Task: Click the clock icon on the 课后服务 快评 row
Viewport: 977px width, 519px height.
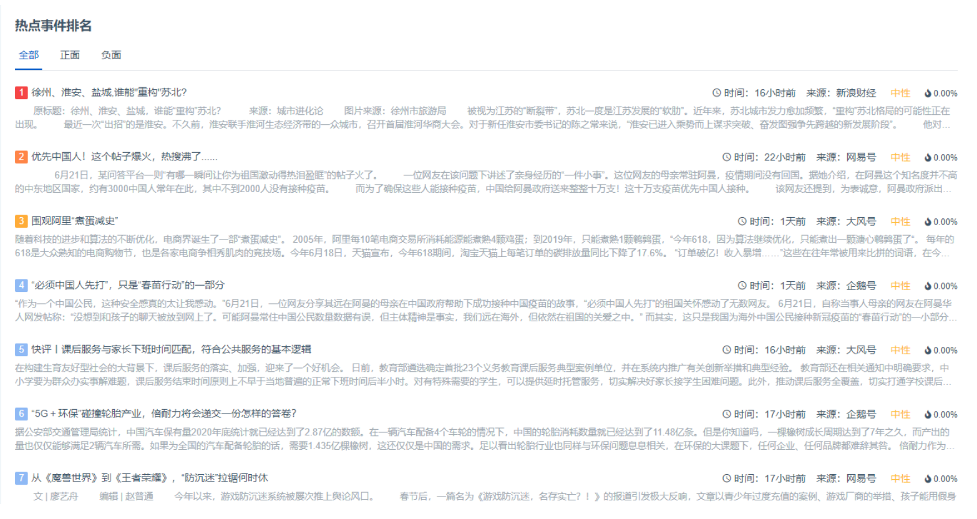Action: 727,350
